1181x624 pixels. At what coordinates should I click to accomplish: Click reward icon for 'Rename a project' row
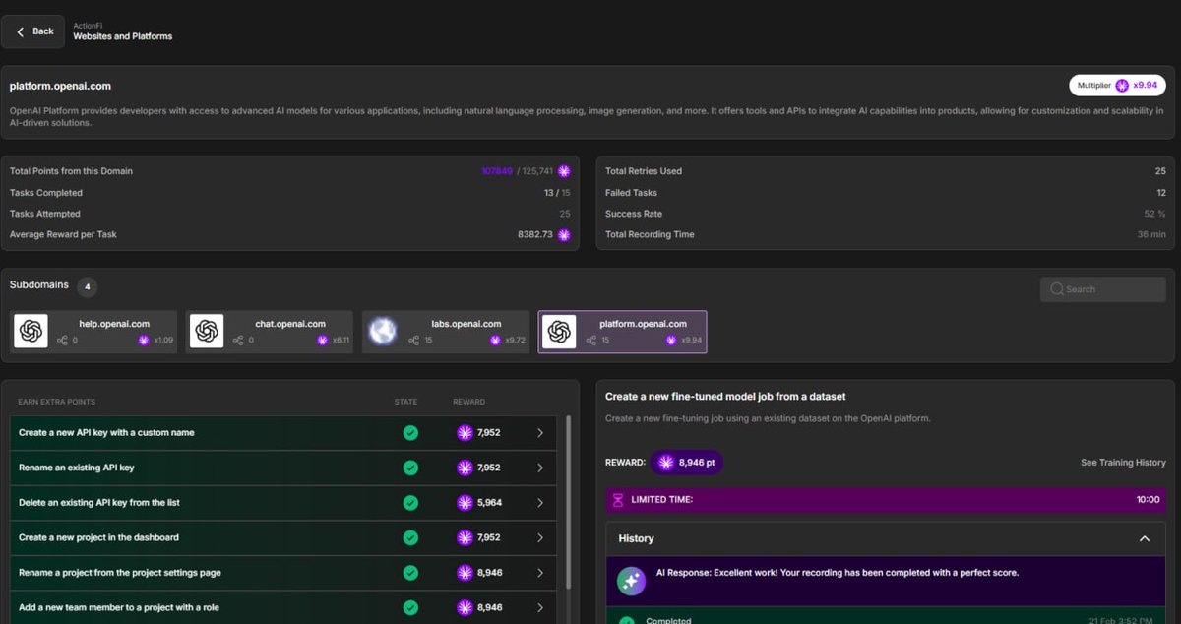point(465,573)
